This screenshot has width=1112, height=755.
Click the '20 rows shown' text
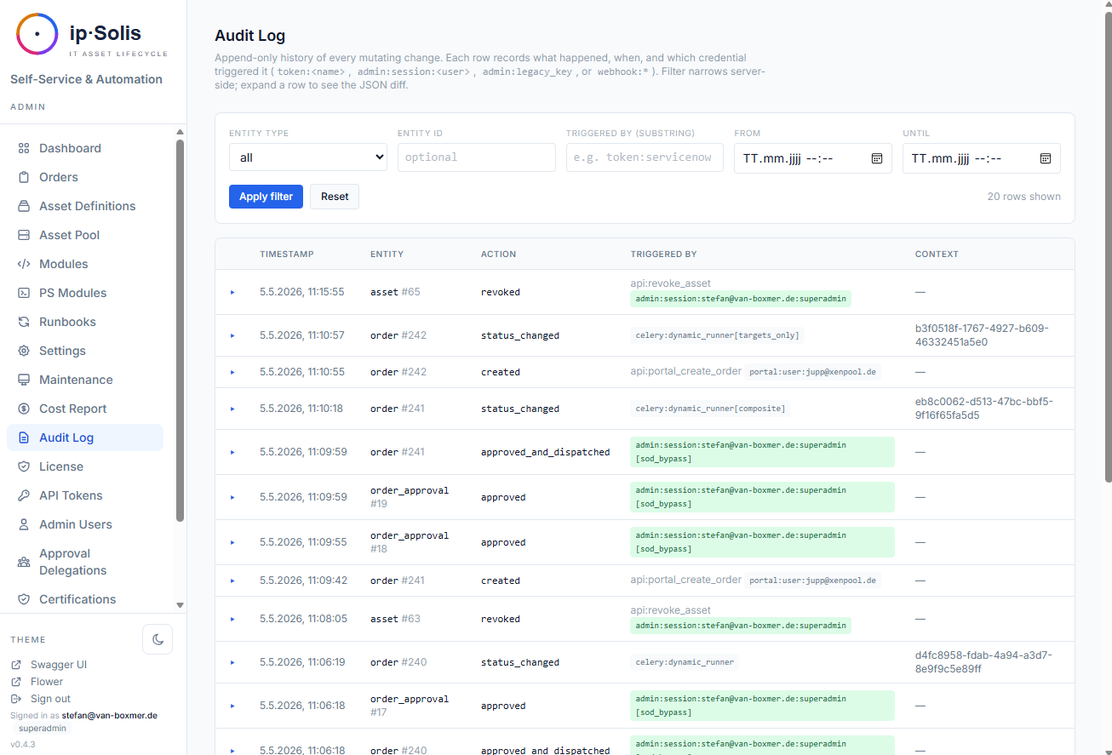coord(1024,197)
